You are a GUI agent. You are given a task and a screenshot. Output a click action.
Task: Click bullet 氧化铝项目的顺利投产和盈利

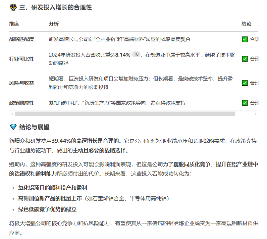point(53,188)
